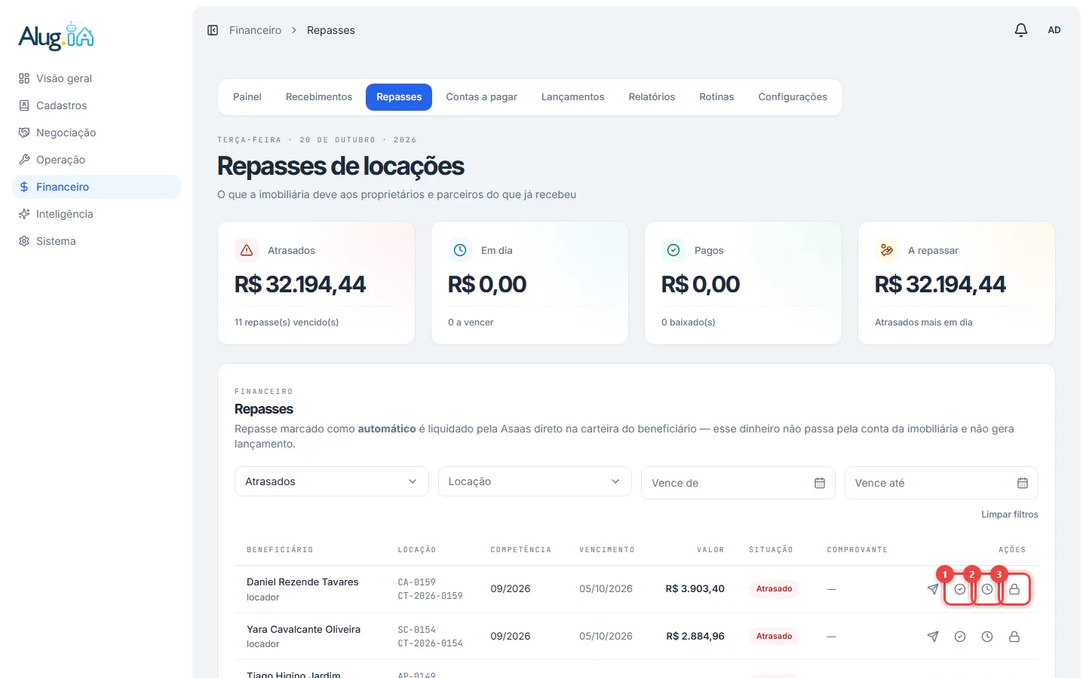Click value R$ 2.884,96
The width and height of the screenshot is (1086, 678).
[695, 637]
